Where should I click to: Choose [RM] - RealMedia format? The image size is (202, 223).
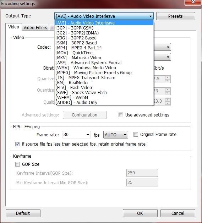[x=104, y=83]
